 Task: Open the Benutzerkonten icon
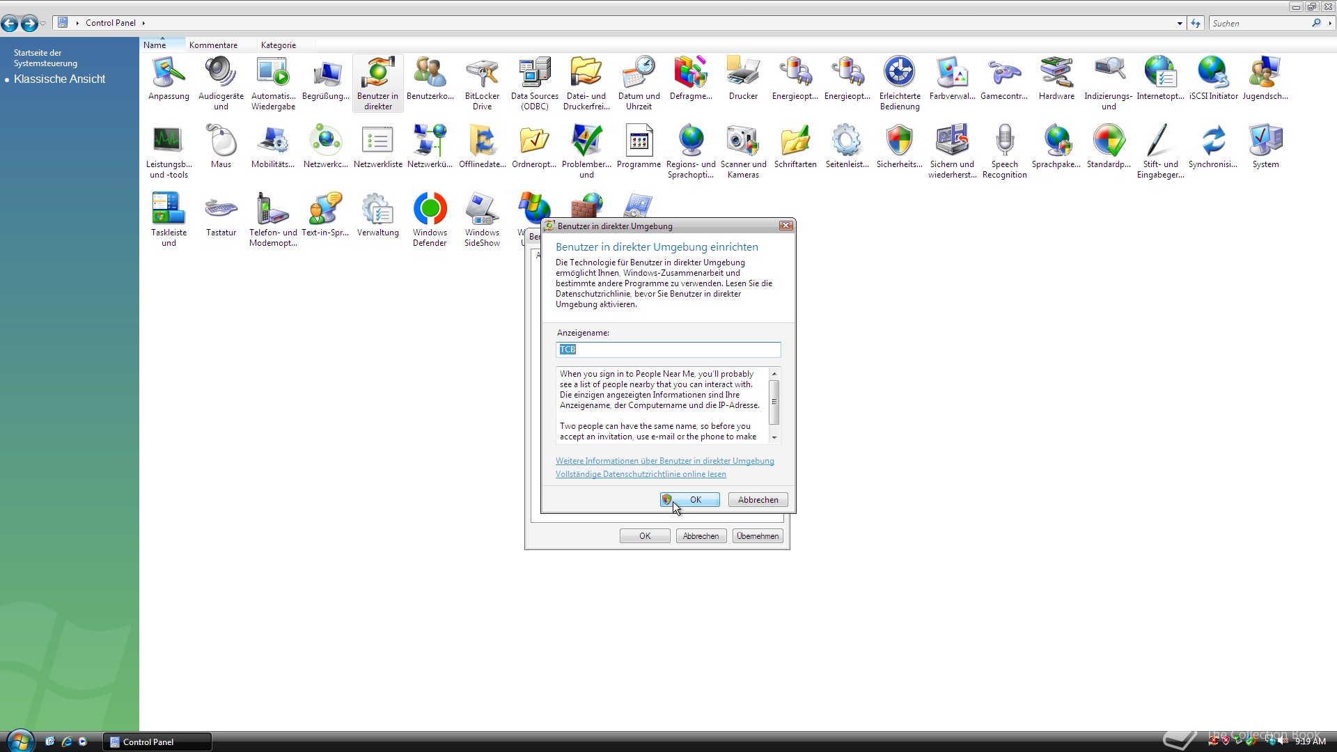pos(430,78)
